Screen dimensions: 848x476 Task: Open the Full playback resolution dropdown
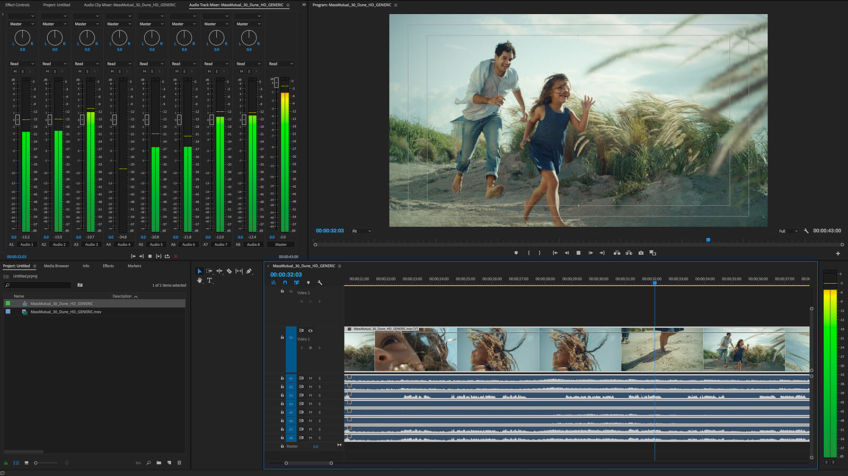pos(788,231)
